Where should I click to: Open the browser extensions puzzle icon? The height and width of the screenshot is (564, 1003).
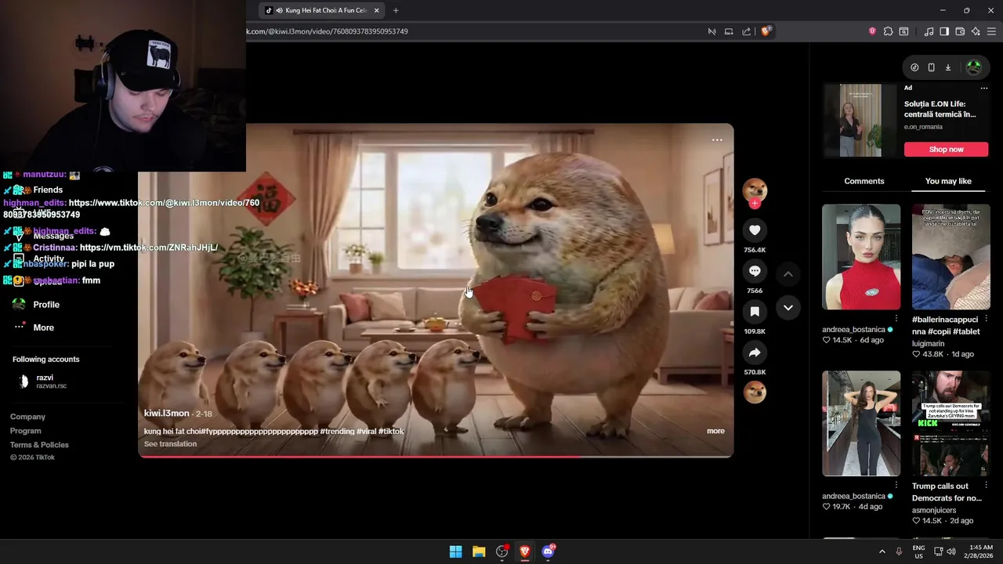[x=888, y=31]
